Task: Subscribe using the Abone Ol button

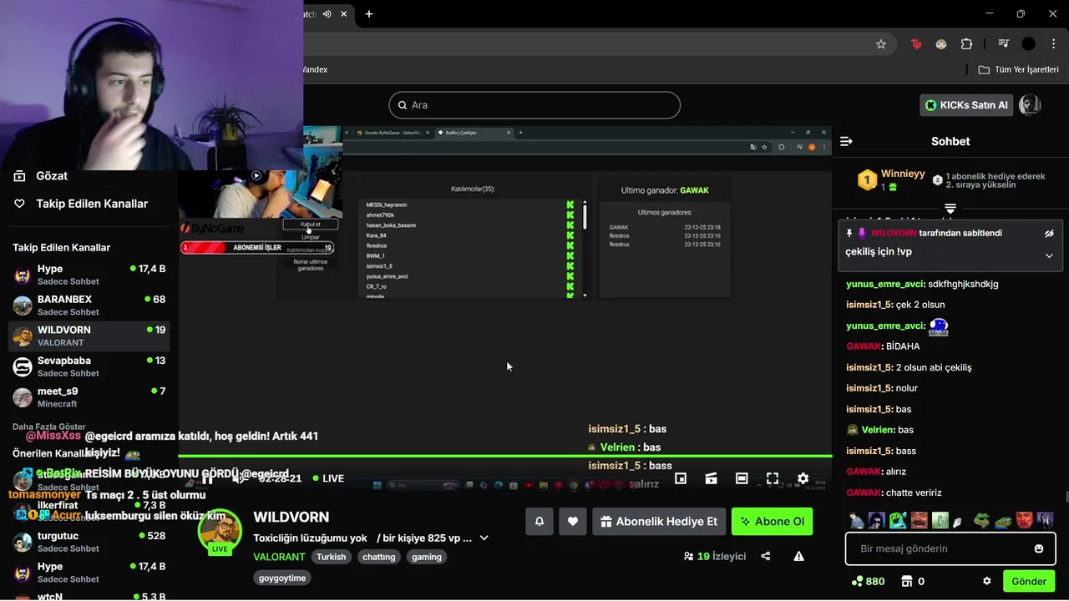Action: tap(772, 522)
